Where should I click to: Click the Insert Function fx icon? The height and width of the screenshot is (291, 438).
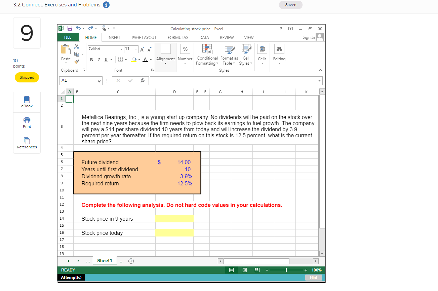(x=143, y=81)
